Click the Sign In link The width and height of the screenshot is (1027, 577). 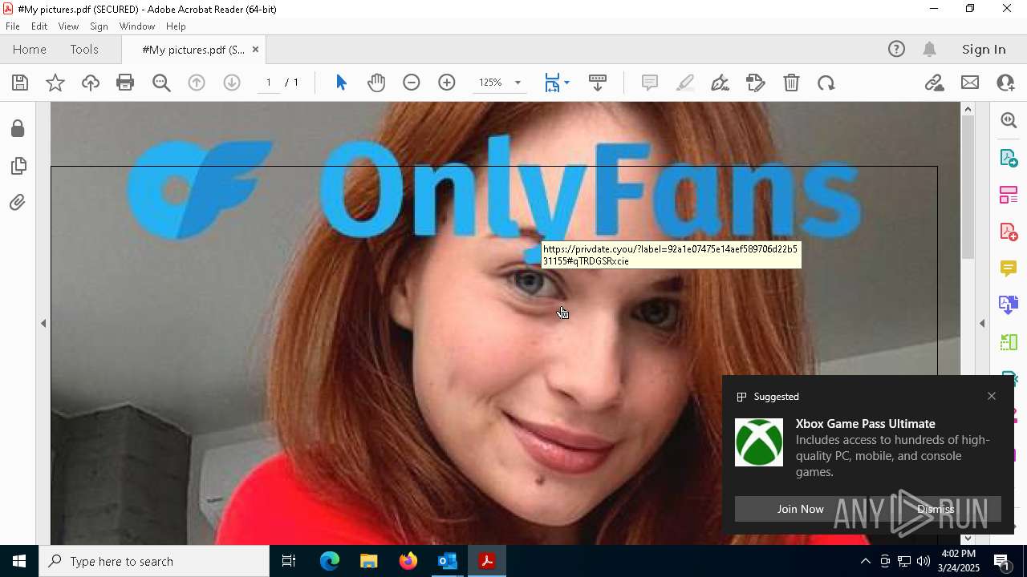984,49
